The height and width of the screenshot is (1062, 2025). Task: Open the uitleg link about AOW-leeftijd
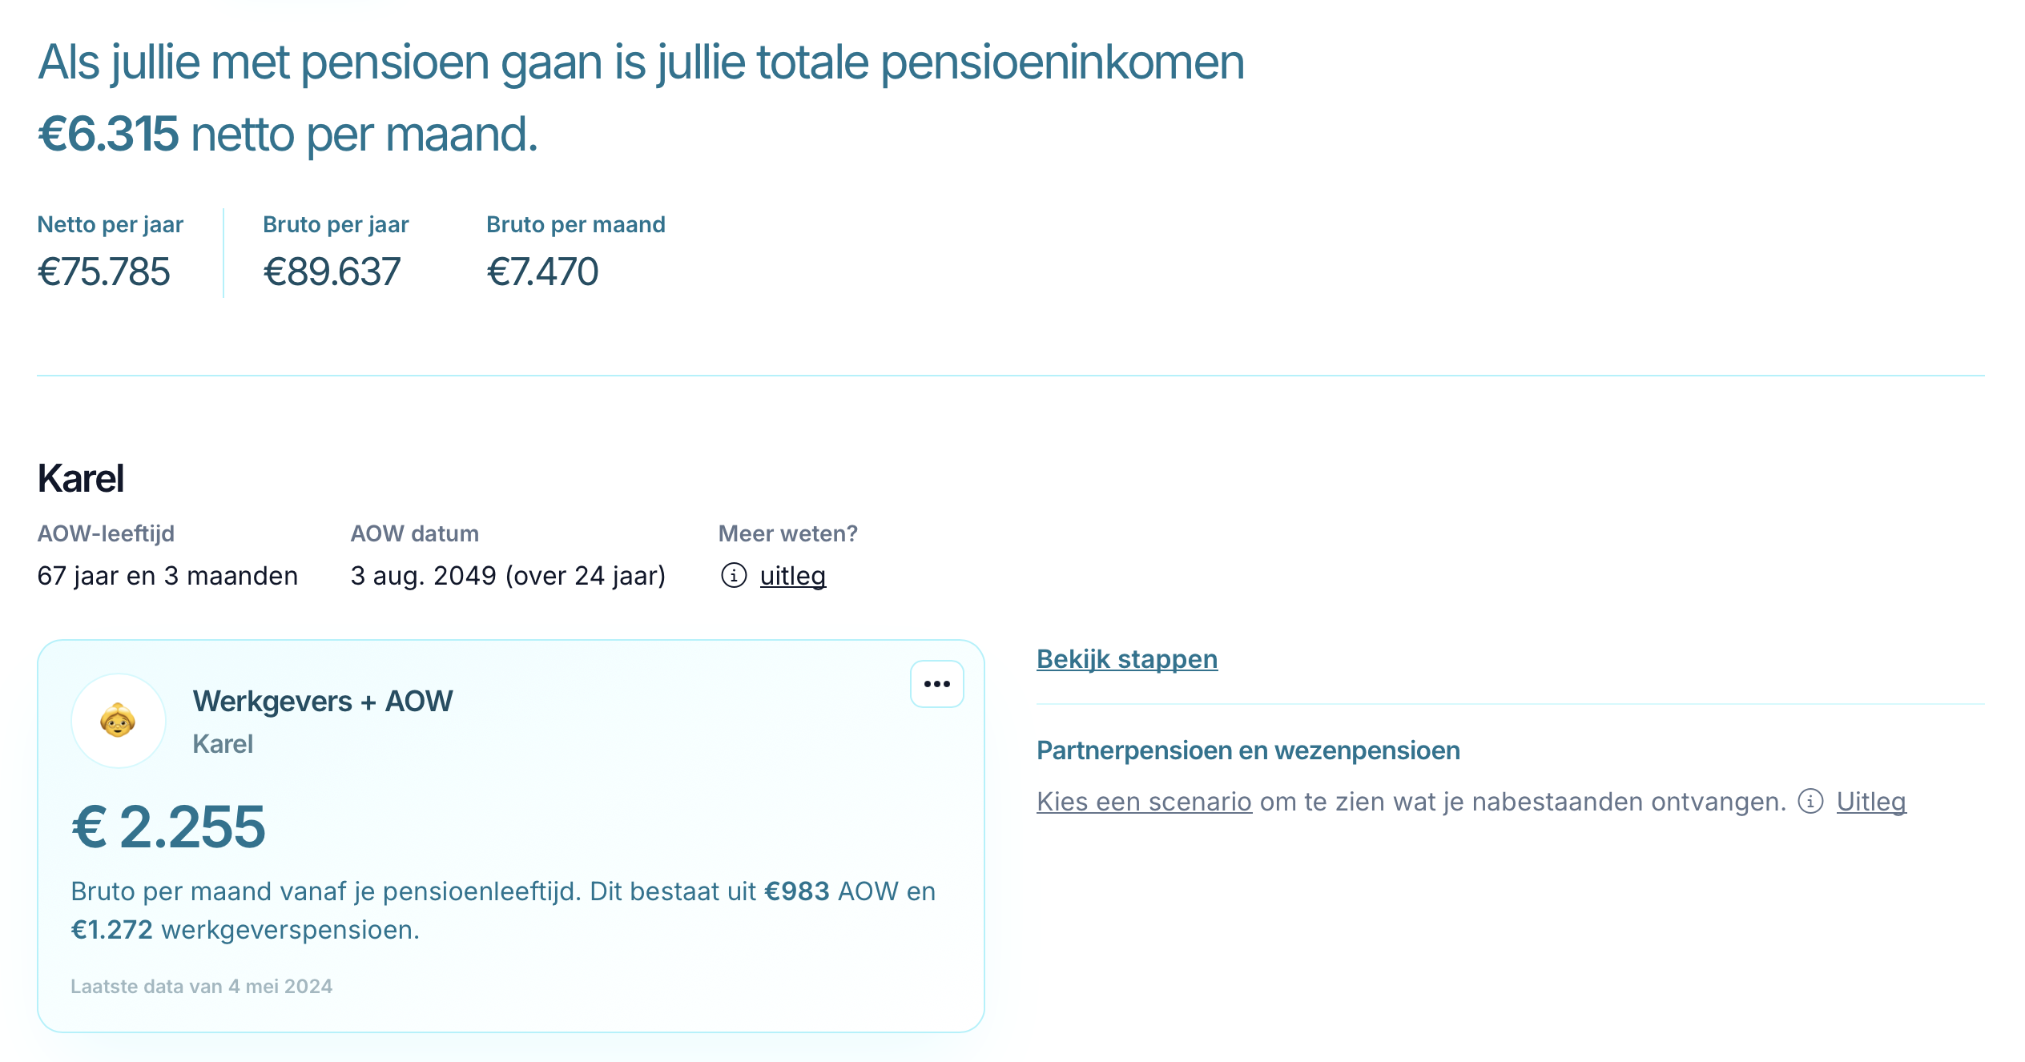(x=792, y=576)
